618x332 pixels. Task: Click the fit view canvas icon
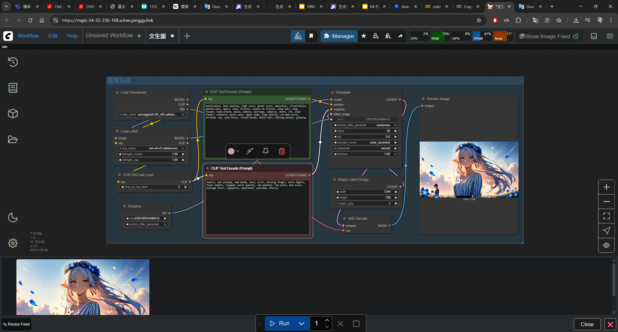point(606,216)
